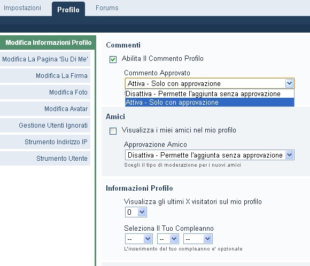Open Modifica La Pagina 'Su Di Me'
This screenshot has height=266, width=310.
click(45, 59)
